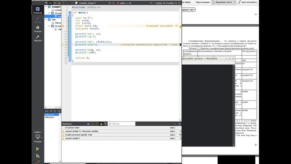Toggle showing warnings in the Проблемы panel
The image size is (291, 164).
pos(101,124)
